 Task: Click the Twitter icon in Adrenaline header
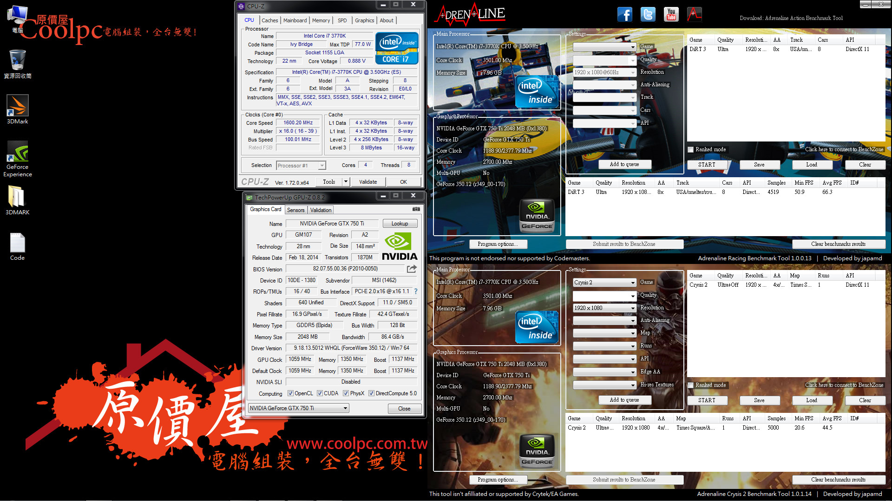tap(648, 14)
